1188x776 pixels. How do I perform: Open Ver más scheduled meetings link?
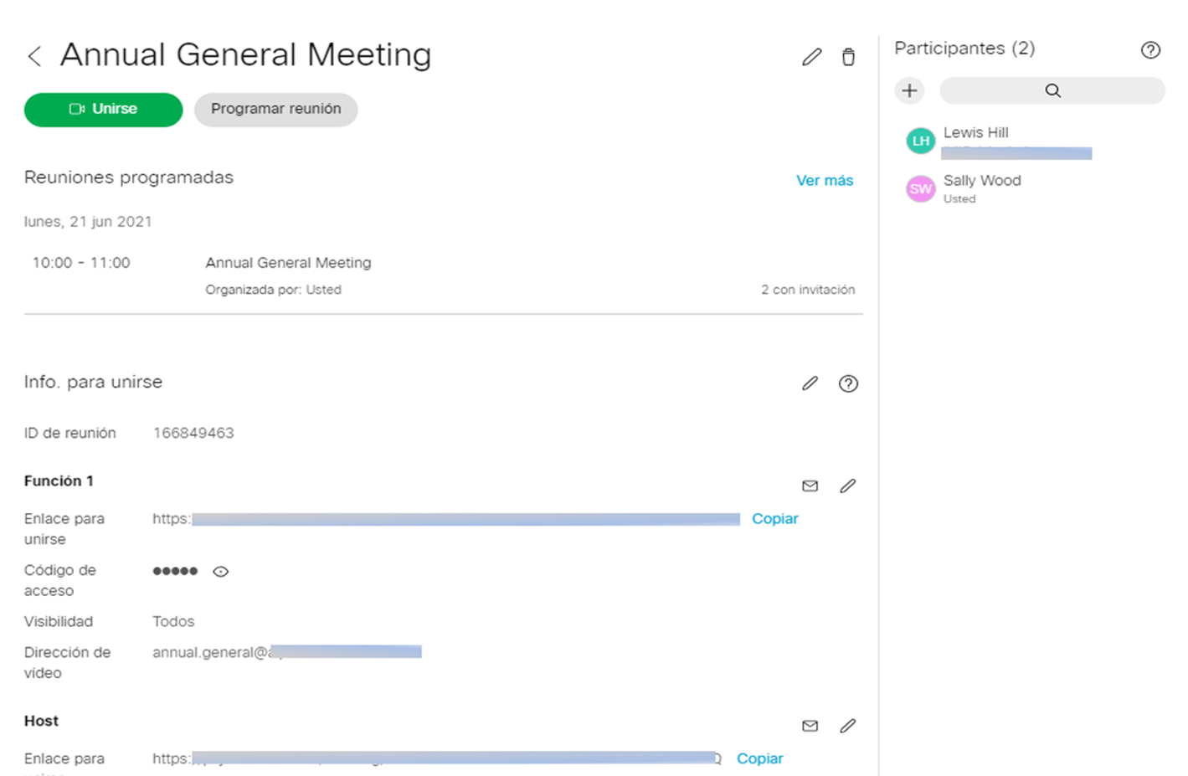824,180
